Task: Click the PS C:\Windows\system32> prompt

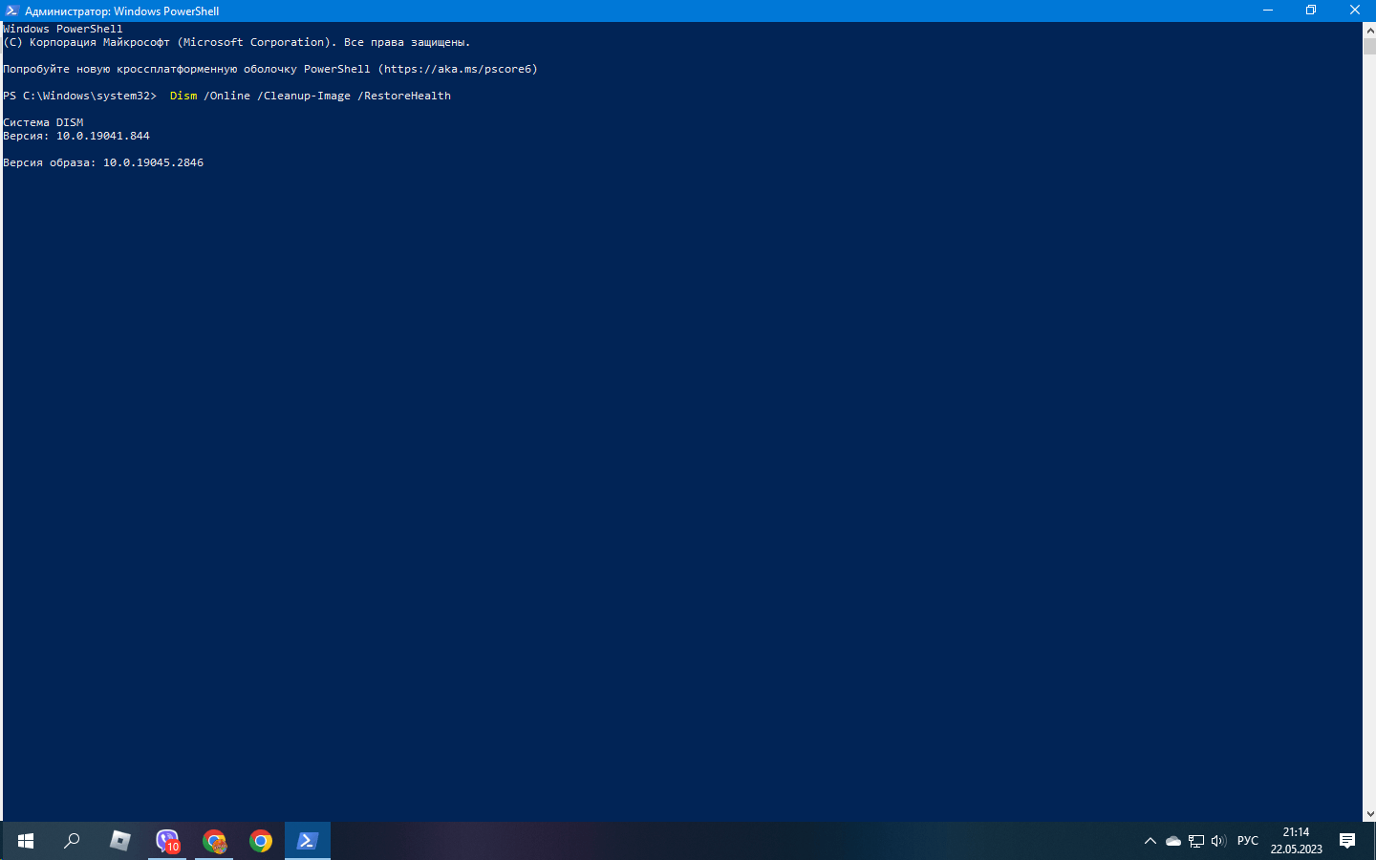Action: (79, 96)
